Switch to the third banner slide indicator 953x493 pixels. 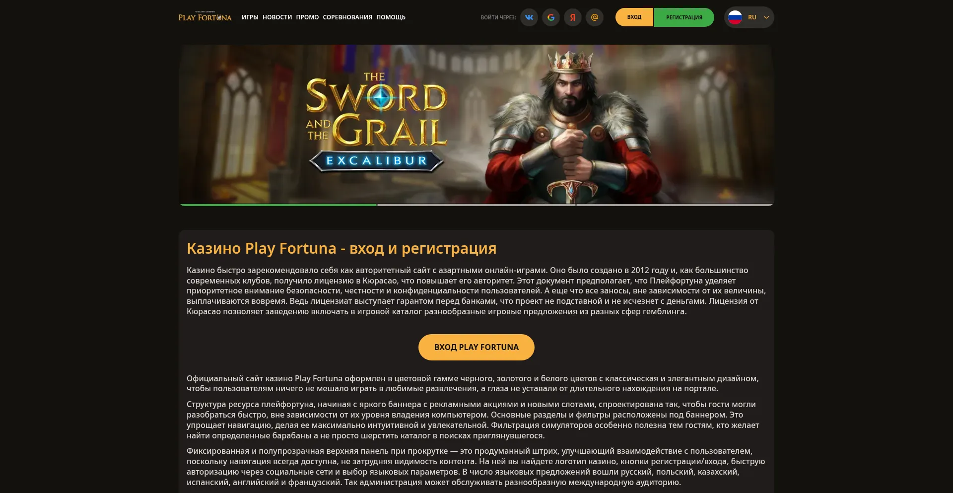tap(675, 205)
